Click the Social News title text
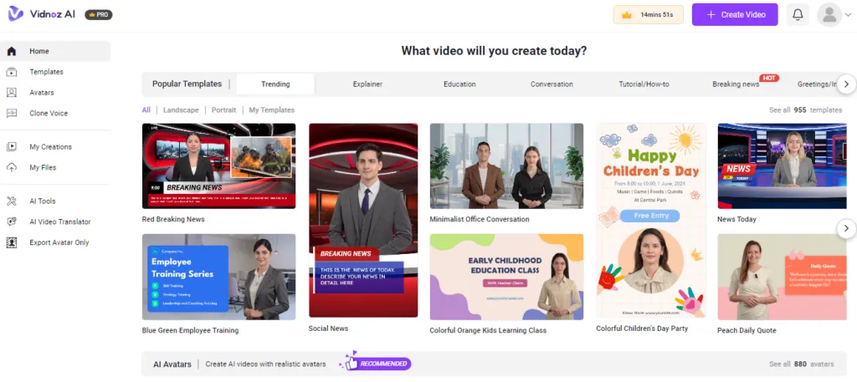The image size is (857, 382). pyautogui.click(x=328, y=329)
